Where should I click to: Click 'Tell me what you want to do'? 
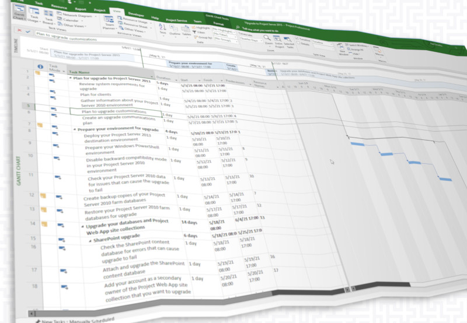(x=260, y=30)
